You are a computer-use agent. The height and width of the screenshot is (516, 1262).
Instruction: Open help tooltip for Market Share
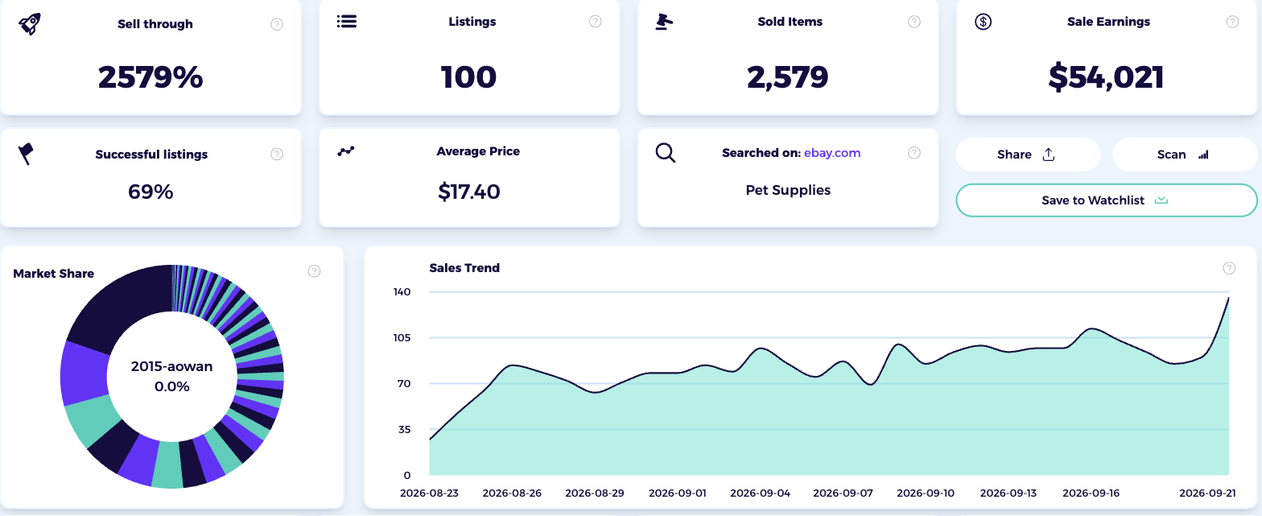(x=315, y=271)
